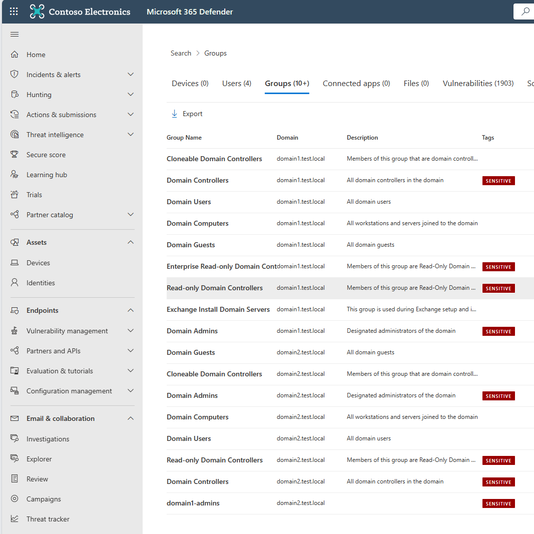Click the Hunting icon

coord(15,94)
